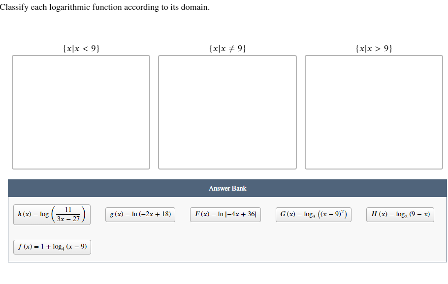Click inside the gray Answer Bank area
This screenshot has height=284, width=448.
pos(227,231)
